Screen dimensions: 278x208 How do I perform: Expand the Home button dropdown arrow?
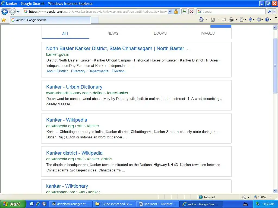[x=207, y=19]
